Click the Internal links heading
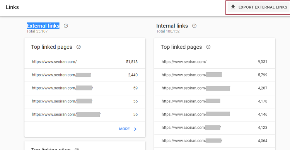The image size is (290, 150). [x=172, y=26]
